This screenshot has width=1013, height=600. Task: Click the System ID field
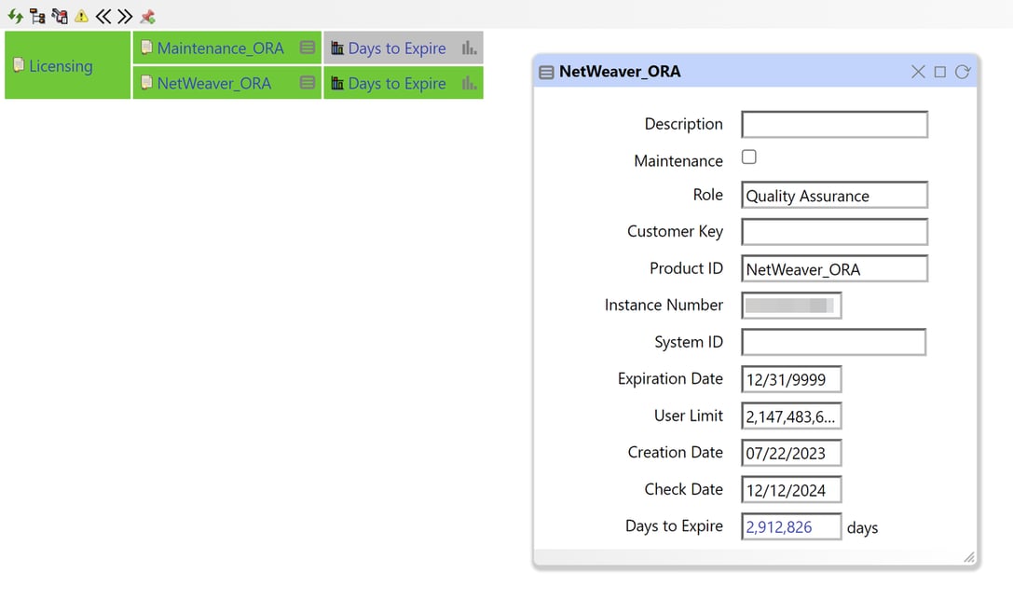(x=833, y=342)
